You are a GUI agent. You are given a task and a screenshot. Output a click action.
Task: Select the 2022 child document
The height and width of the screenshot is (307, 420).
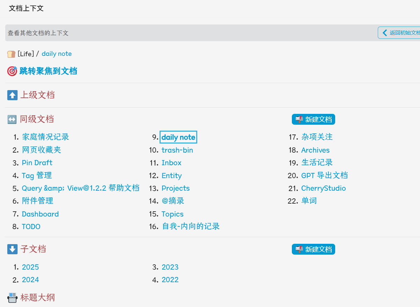170,279
